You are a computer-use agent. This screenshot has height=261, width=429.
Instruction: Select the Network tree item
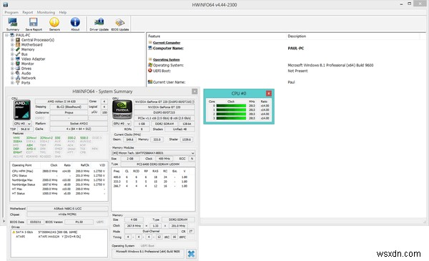tap(29, 78)
